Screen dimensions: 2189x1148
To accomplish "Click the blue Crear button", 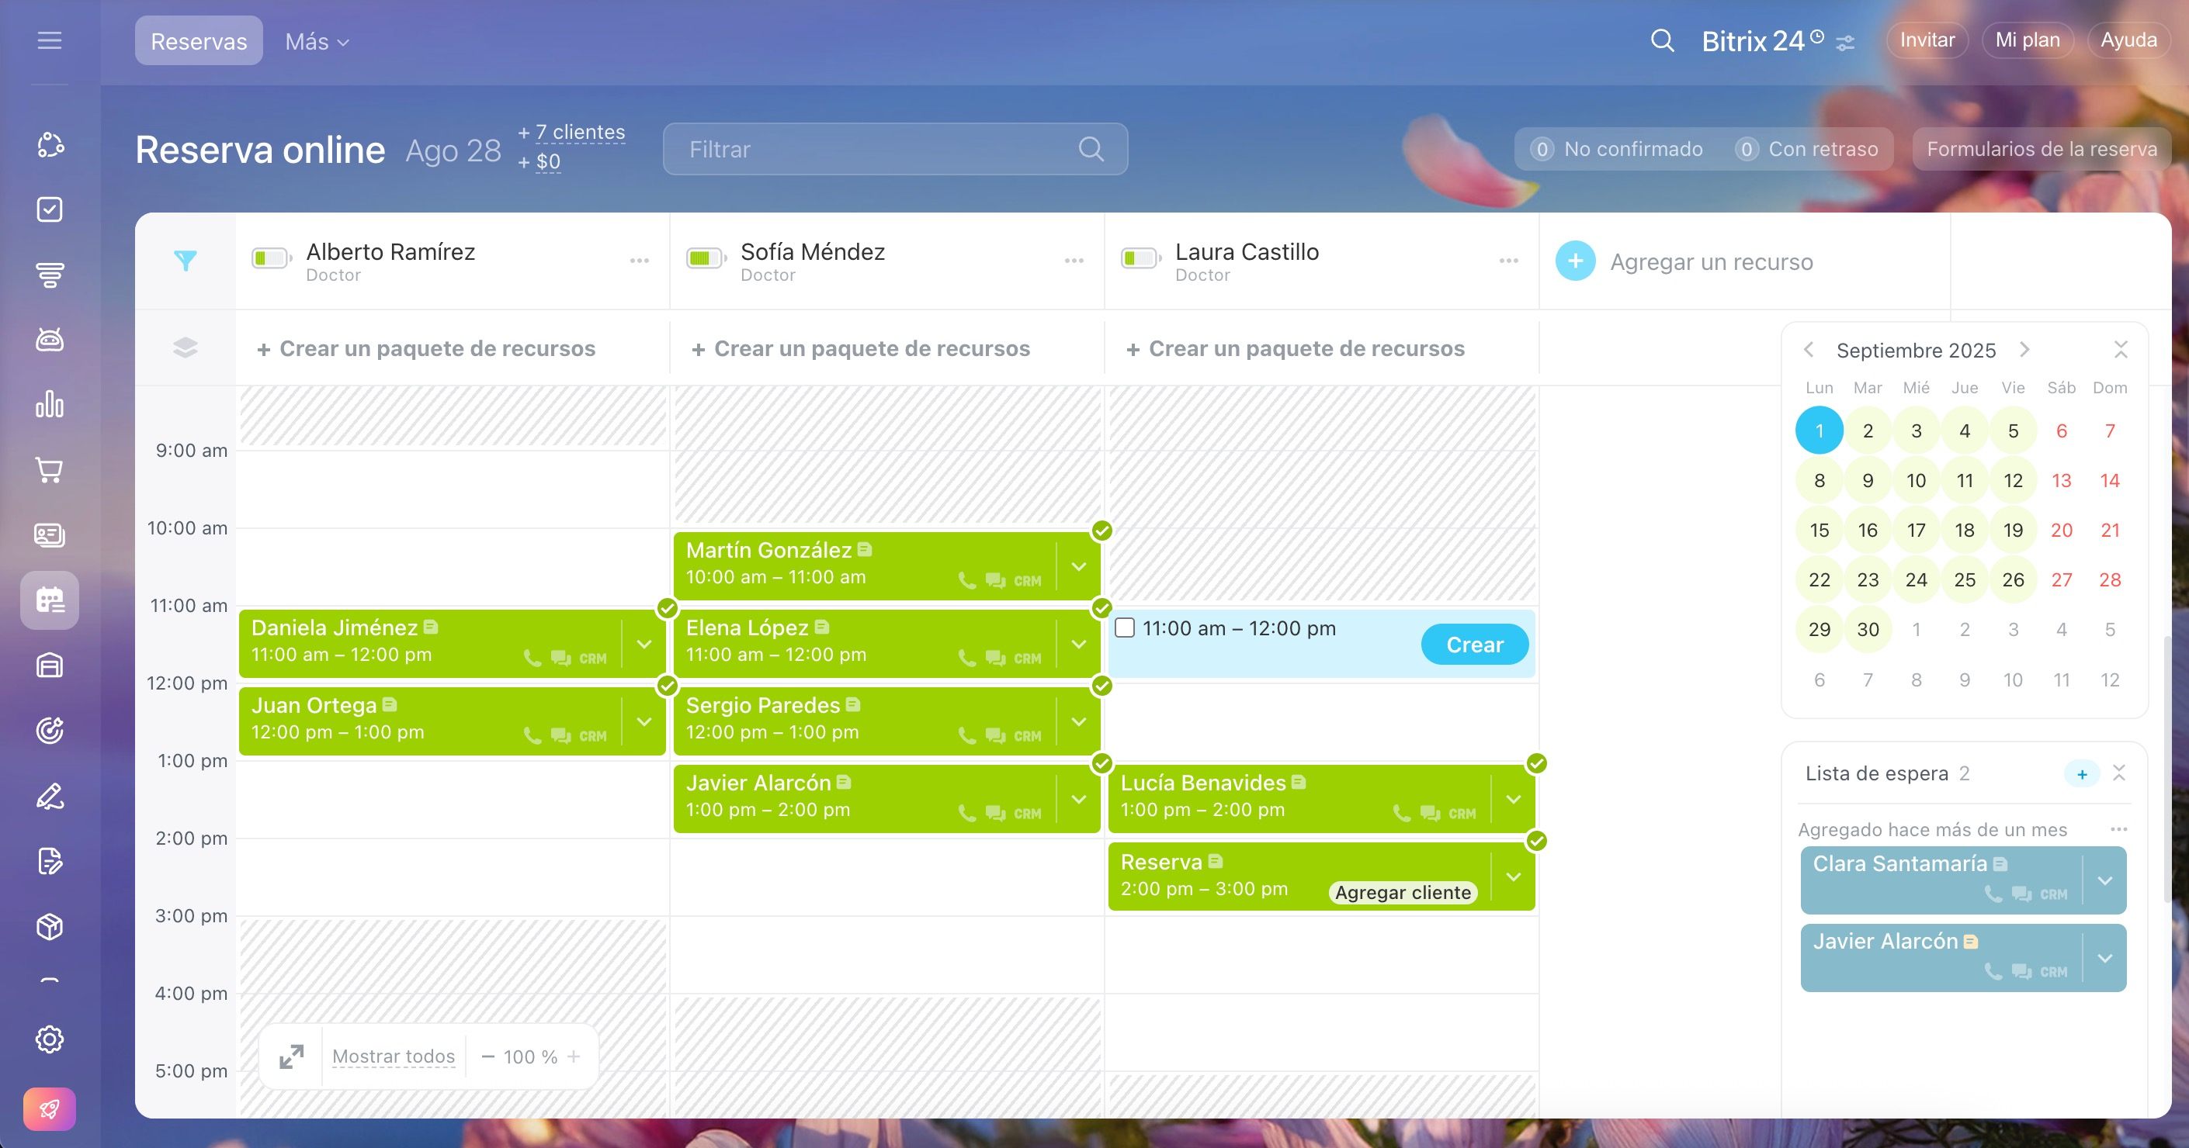I will (1474, 645).
